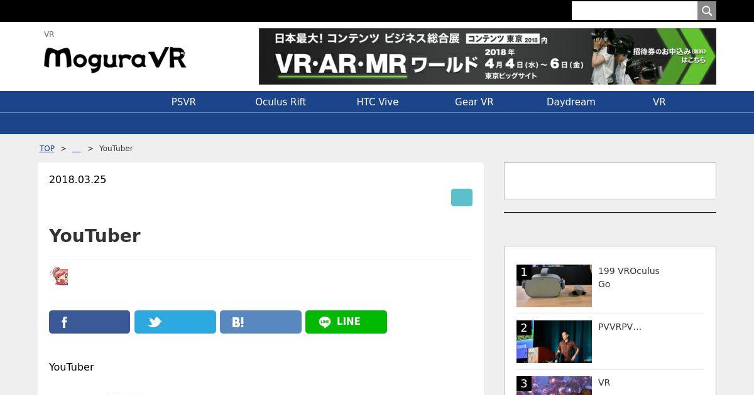Share article on Facebook
This screenshot has height=395, width=754.
89,322
